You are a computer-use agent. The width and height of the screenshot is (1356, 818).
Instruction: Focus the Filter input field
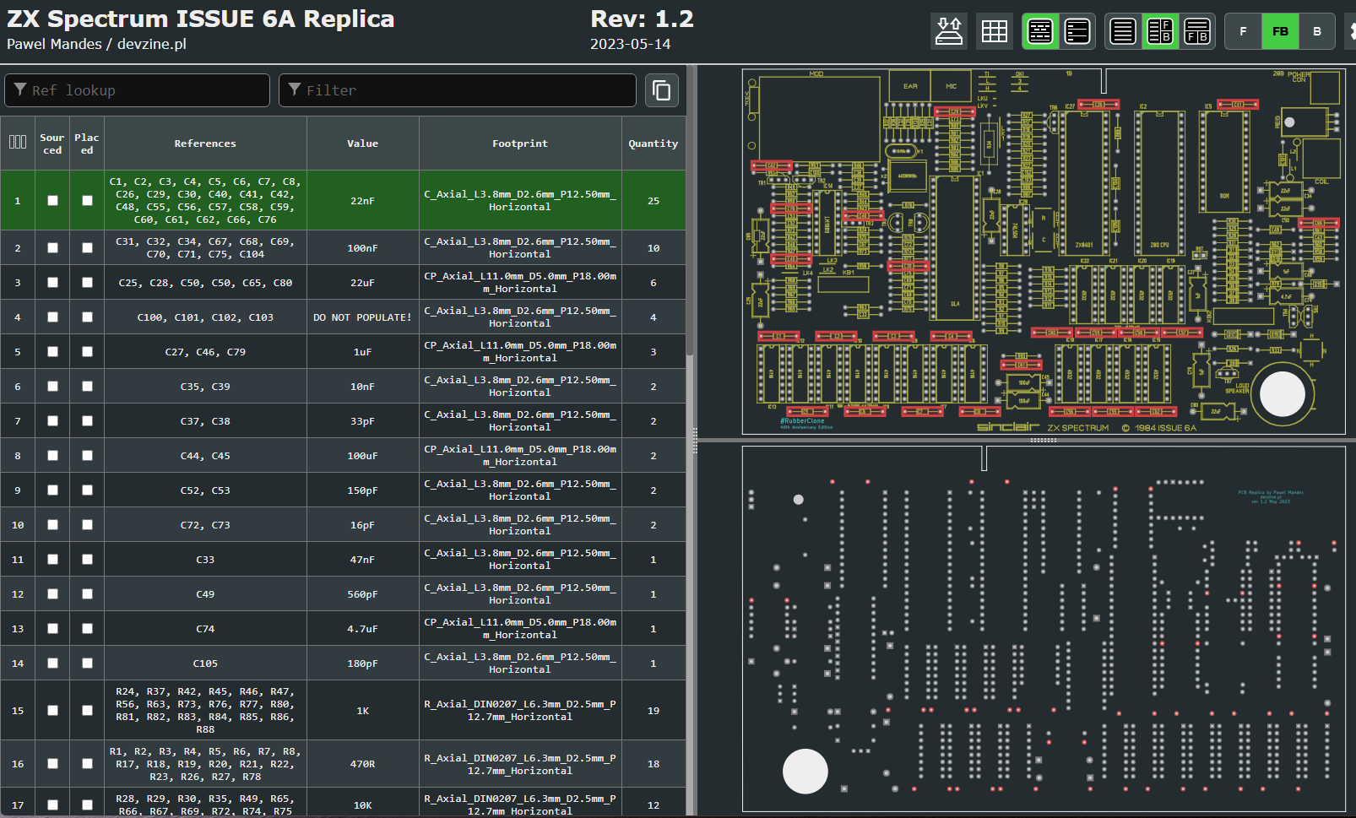coord(458,90)
